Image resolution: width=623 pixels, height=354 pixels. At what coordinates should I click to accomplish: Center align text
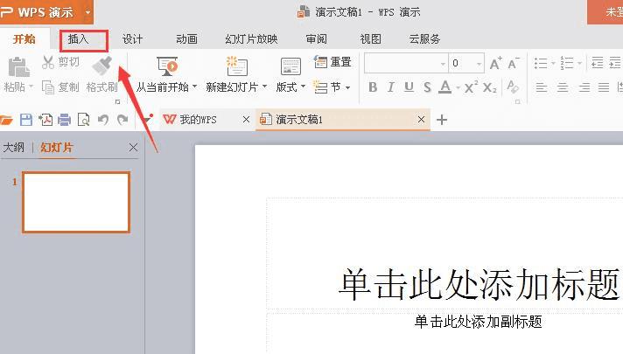point(563,87)
